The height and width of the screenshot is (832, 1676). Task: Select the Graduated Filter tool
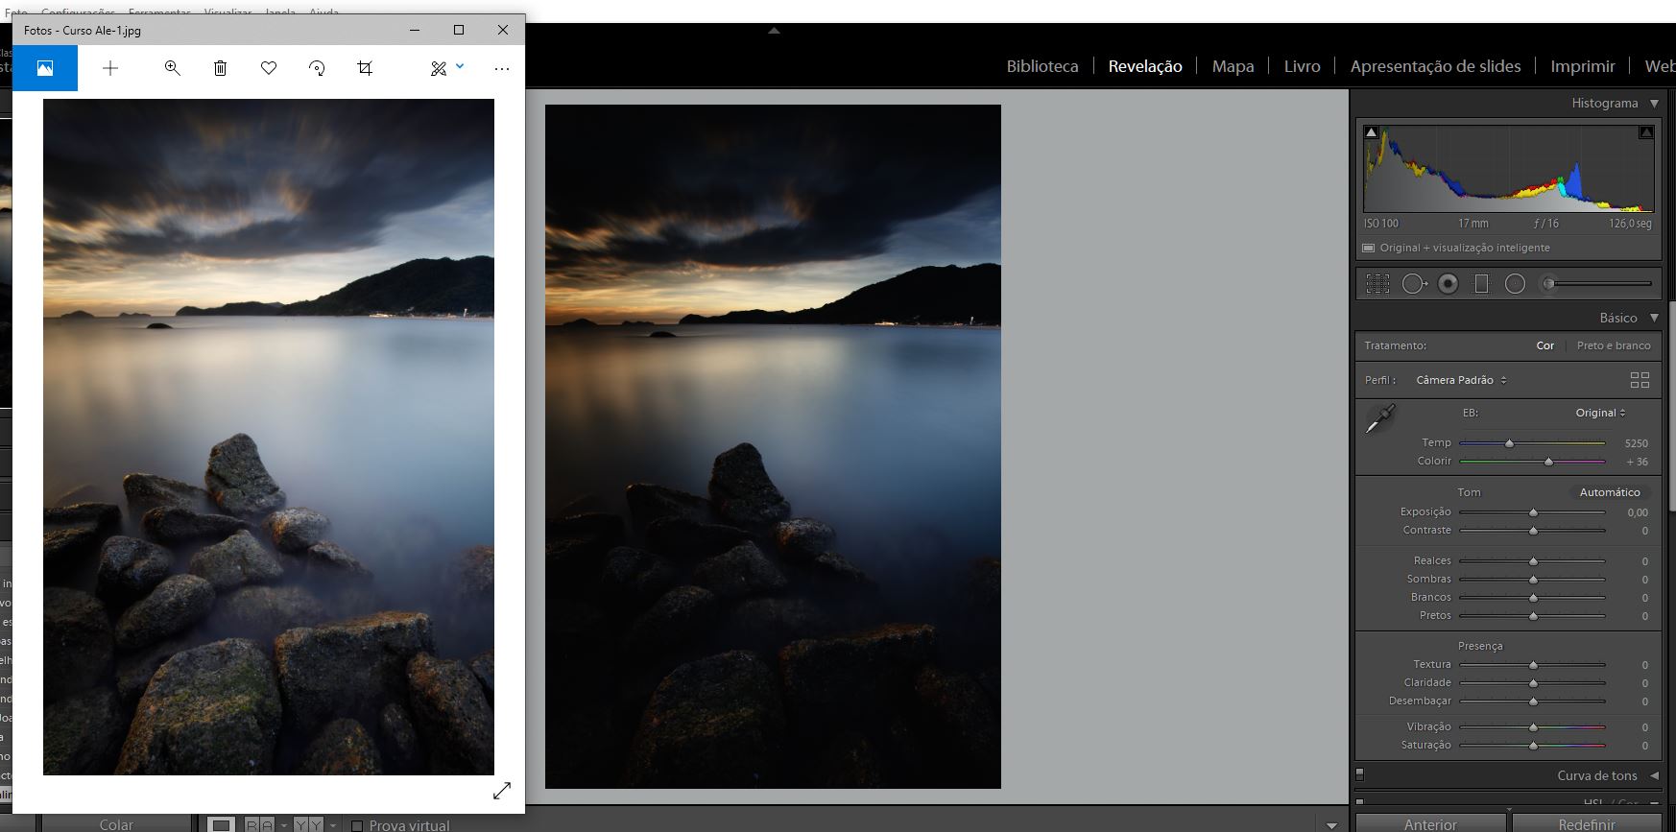click(1481, 284)
